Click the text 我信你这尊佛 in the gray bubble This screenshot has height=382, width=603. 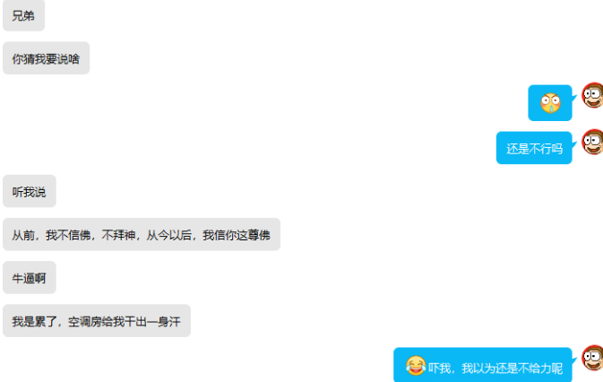click(x=237, y=235)
